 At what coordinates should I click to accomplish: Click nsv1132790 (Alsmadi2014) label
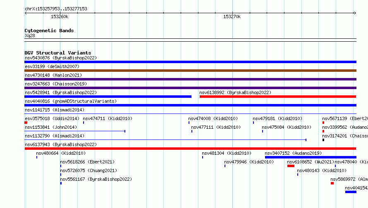click(55, 136)
